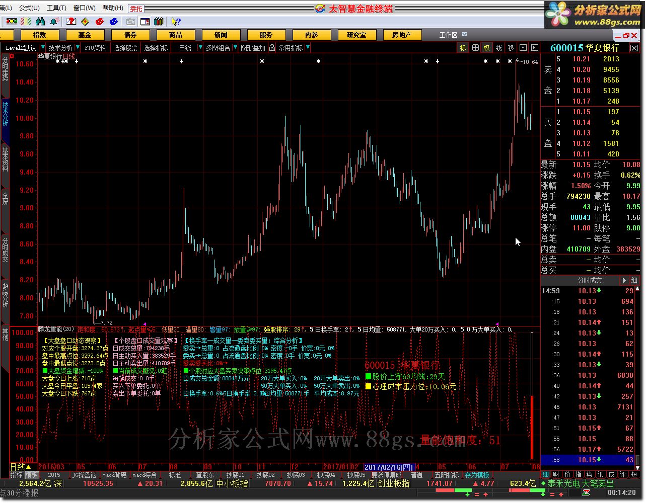Click the gray notepad toolbar icon
The height and width of the screenshot is (503, 646).
[131, 22]
